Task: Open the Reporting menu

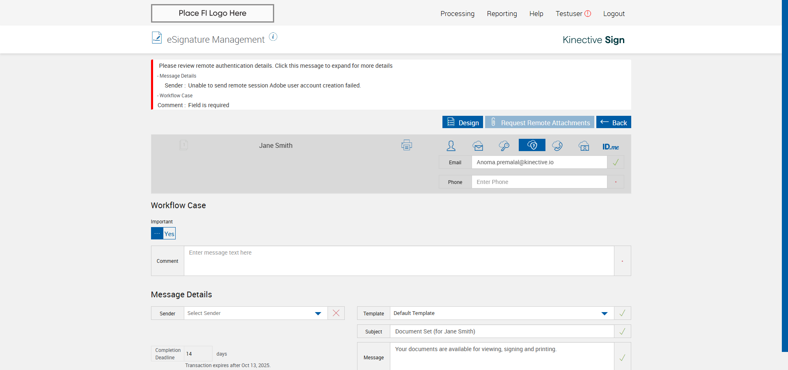Action: click(x=502, y=14)
